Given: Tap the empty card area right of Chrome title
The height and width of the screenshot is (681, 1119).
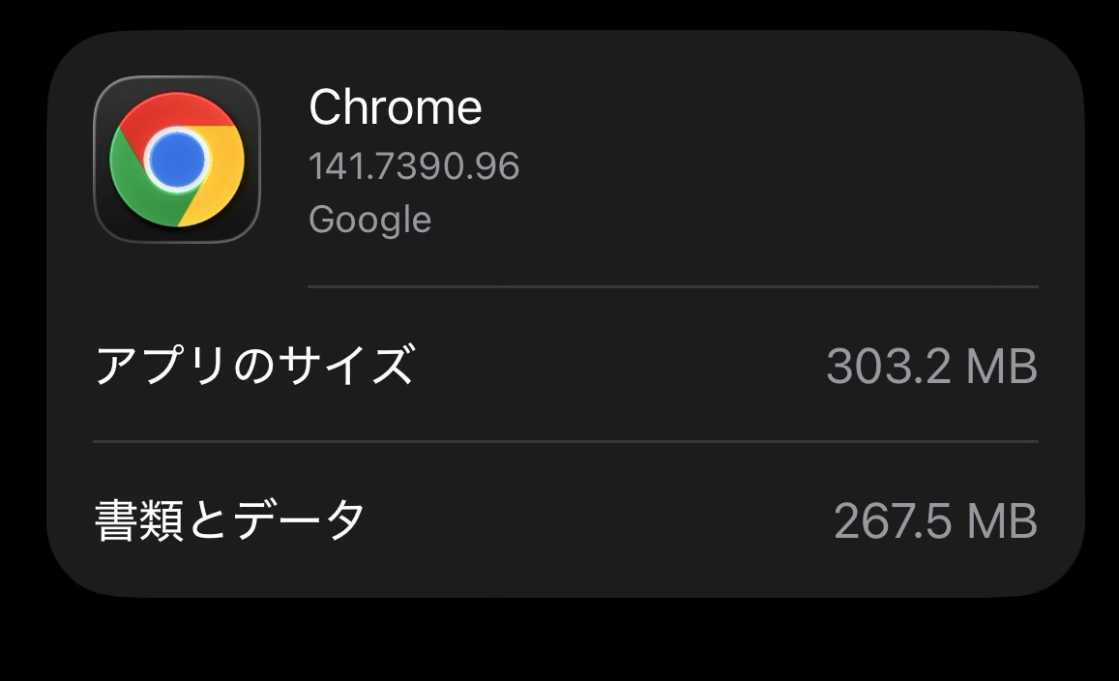Looking at the screenshot, I should coord(774,108).
